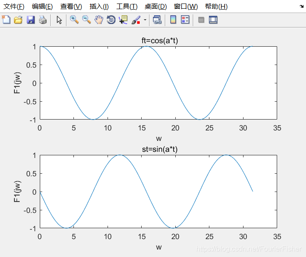Open the 帮助(H) menu
Screen dimensions: 306x257
(216, 7)
